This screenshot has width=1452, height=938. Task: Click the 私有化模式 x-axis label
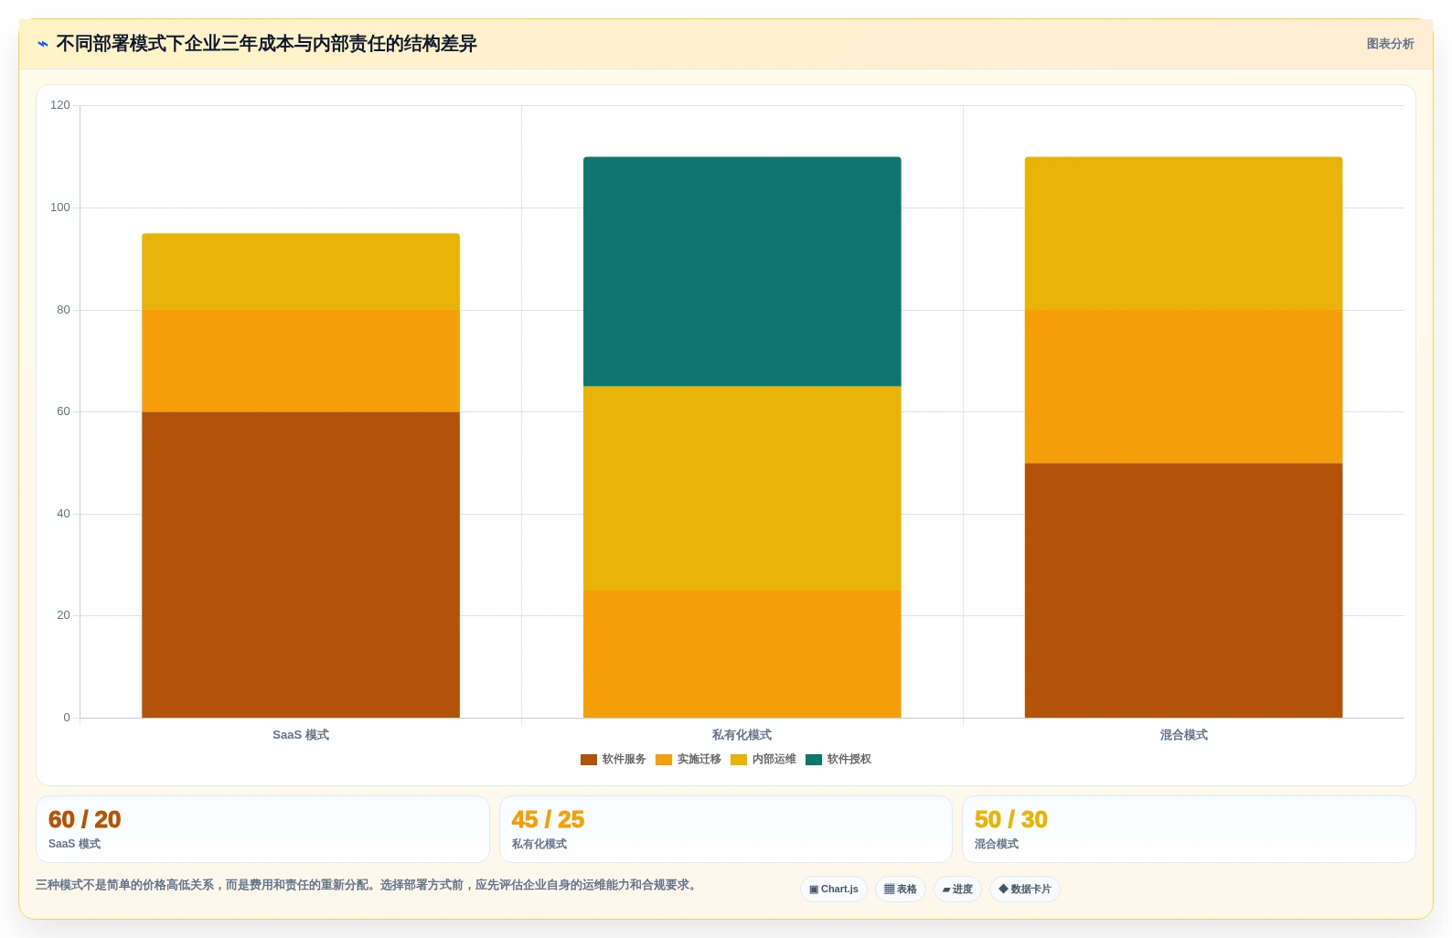click(x=742, y=735)
